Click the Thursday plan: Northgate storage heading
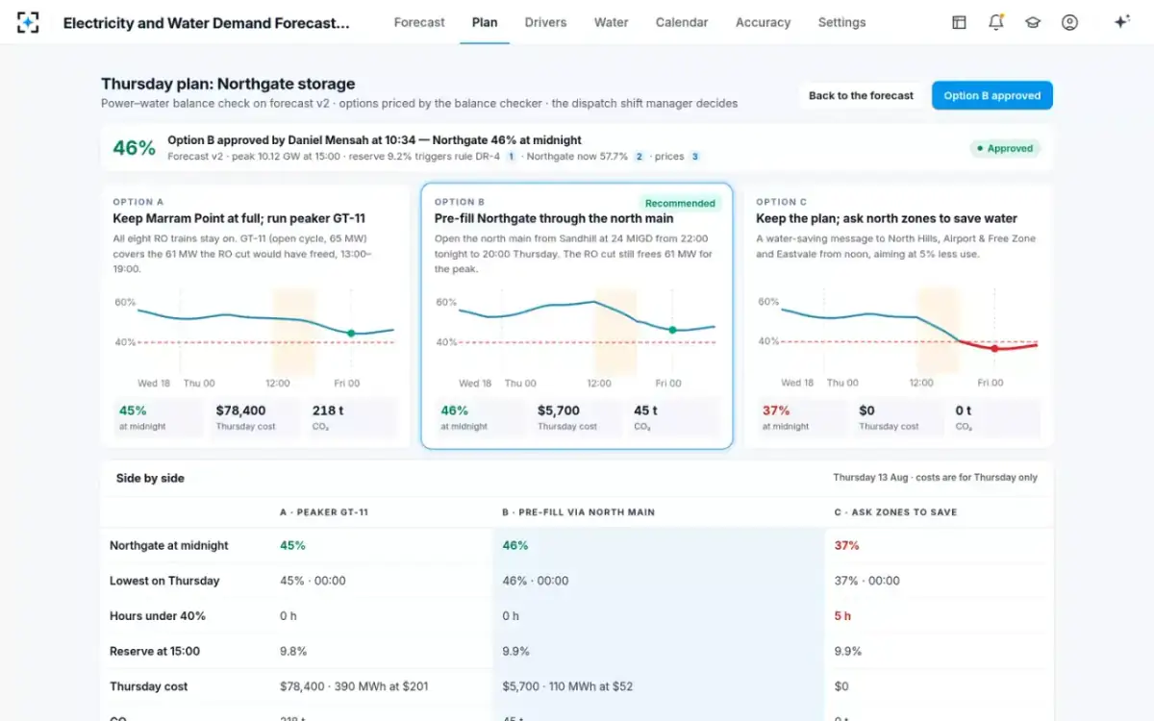 tap(228, 84)
